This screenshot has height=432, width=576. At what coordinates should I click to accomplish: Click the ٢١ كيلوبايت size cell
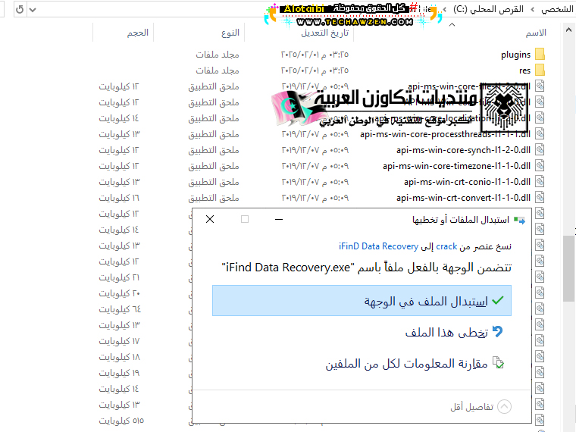point(119,277)
